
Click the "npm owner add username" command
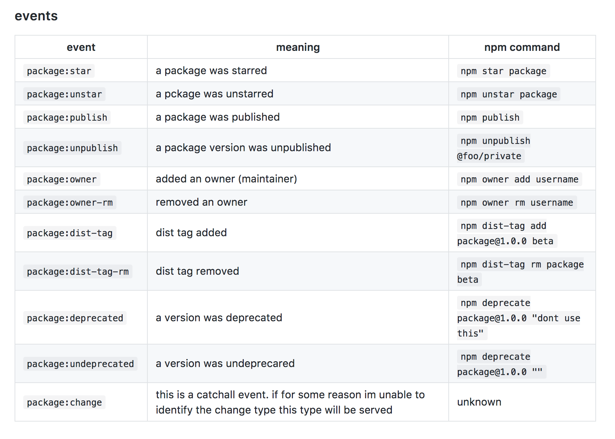tap(519, 179)
